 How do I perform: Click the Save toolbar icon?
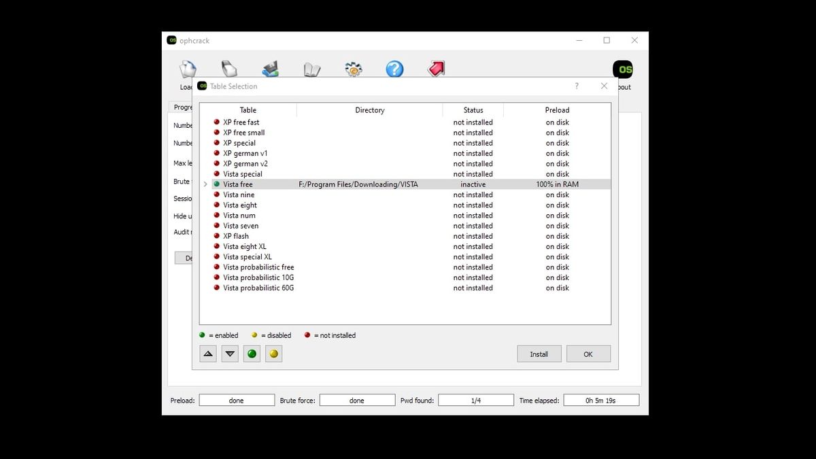coord(271,68)
